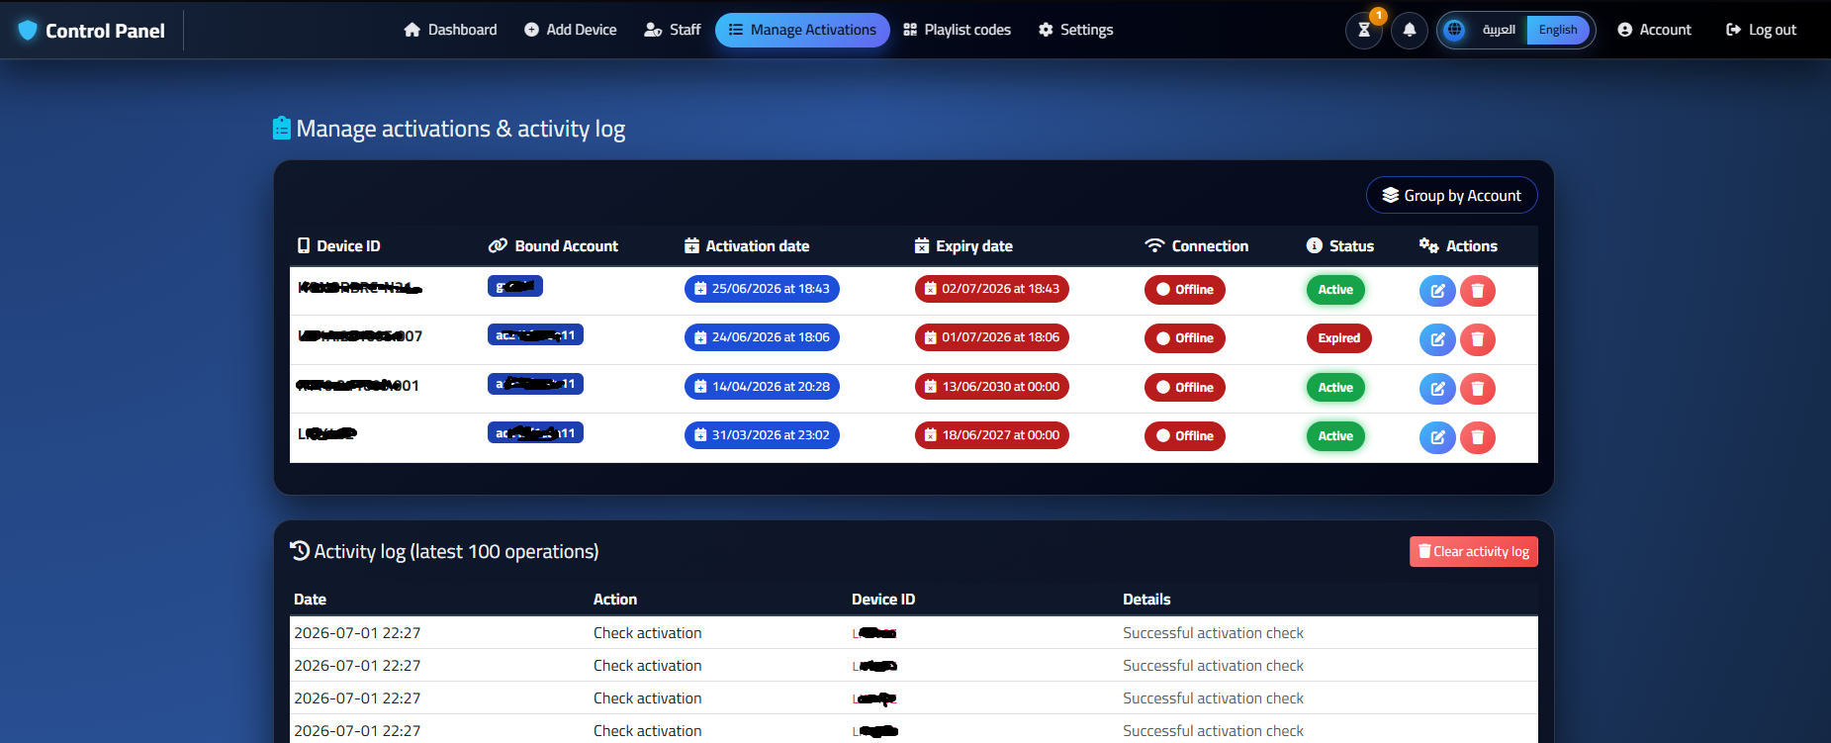1831x743 pixels.
Task: Click the Expired status badge
Action: [x=1339, y=338]
